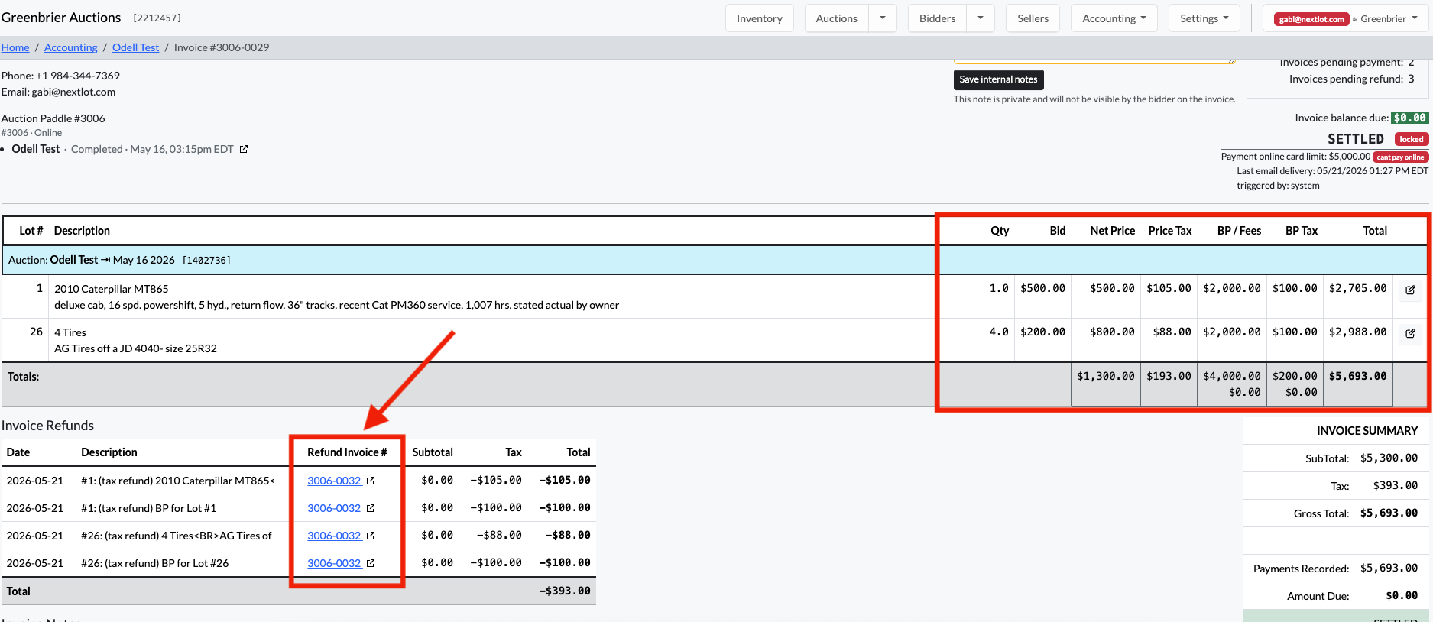Open external icon on first refund invoice 3006-0032

(371, 481)
